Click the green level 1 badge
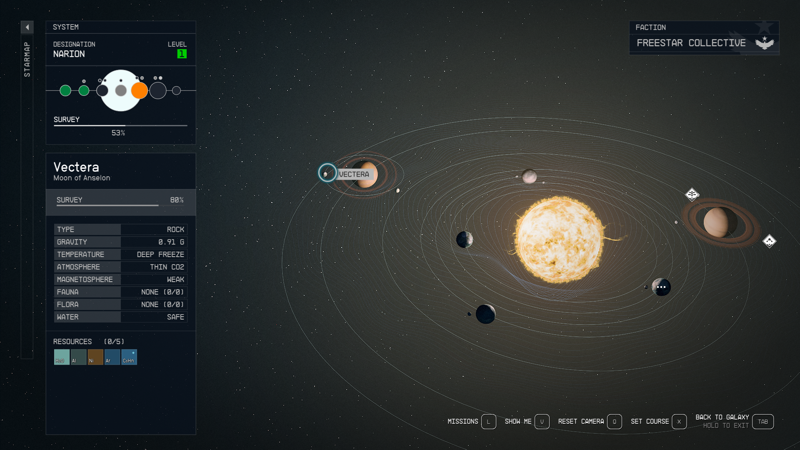This screenshot has width=800, height=450. [182, 54]
